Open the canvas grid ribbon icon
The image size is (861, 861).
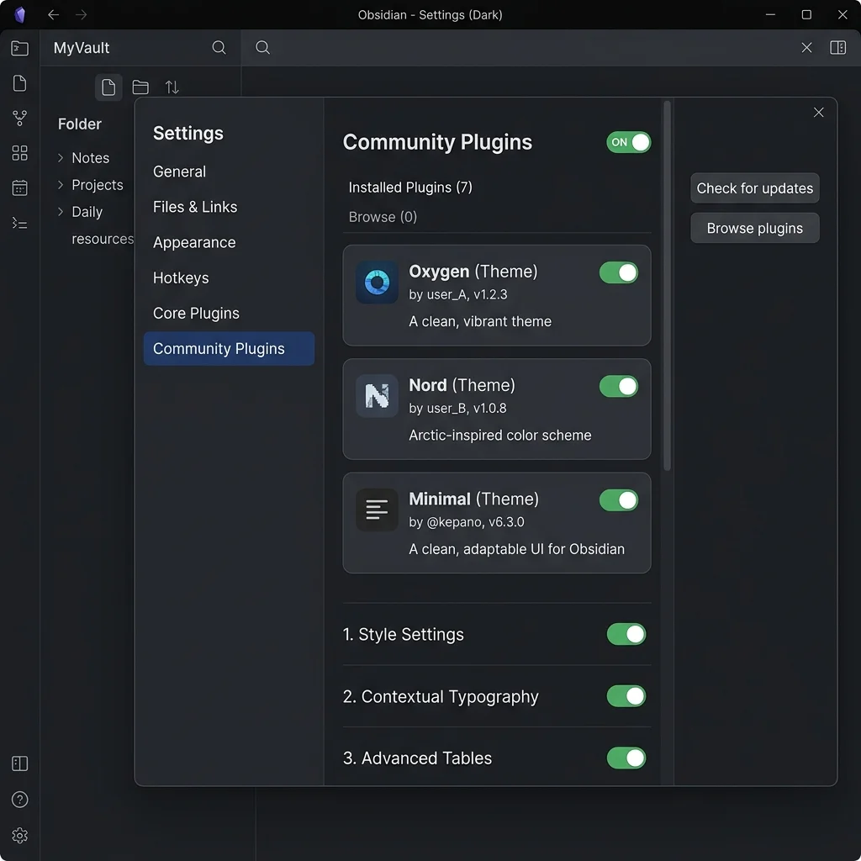[x=20, y=153]
